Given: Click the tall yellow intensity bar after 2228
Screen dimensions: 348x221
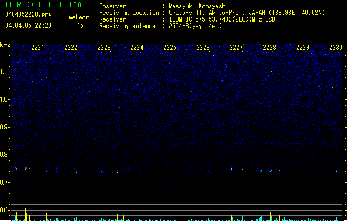Looking at the screenshot, I should 284,213.
